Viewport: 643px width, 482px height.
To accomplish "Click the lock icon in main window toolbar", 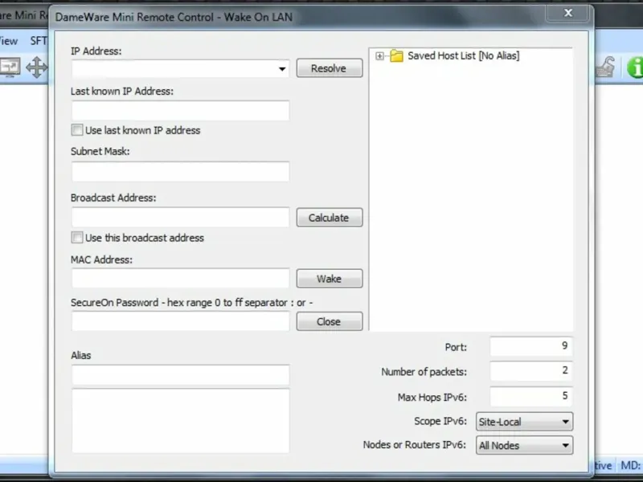I will pos(606,67).
